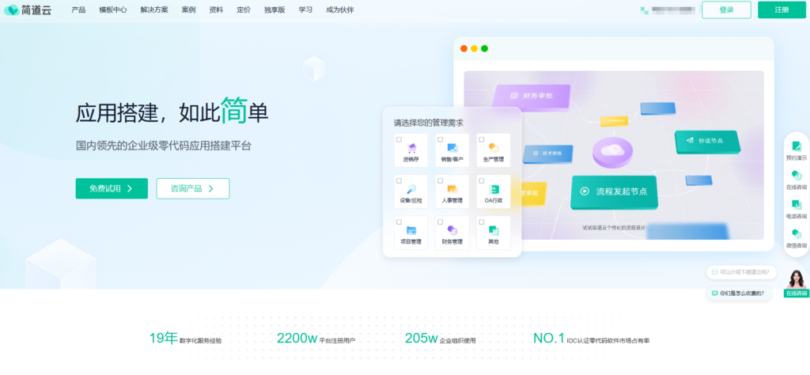Tick the 设备/巡检 checkbox

pos(399,181)
